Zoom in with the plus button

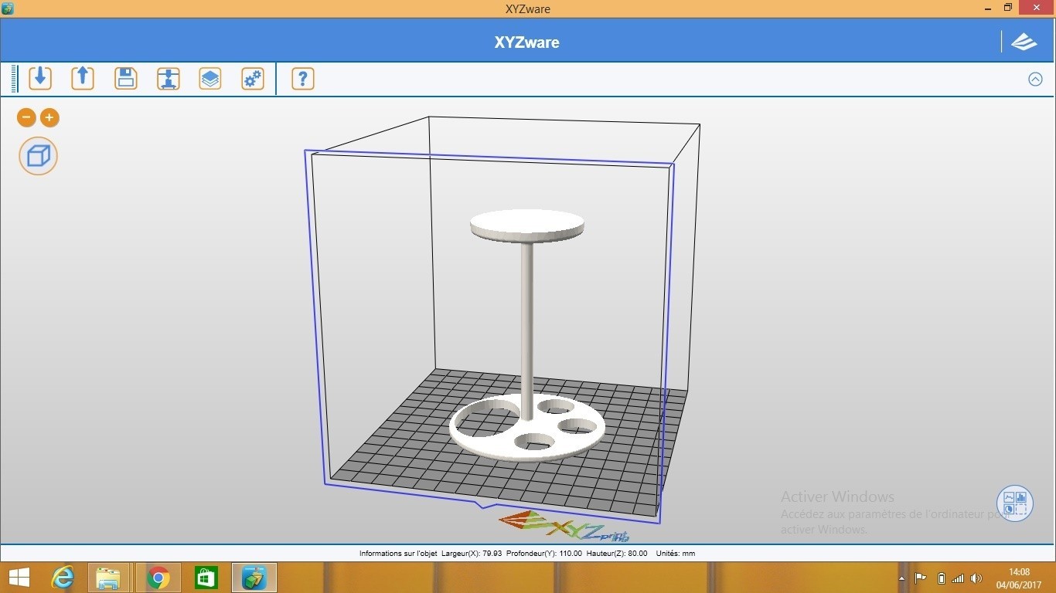49,117
